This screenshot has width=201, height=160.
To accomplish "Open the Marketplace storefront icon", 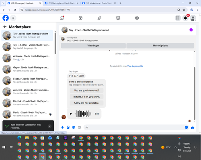I will [118, 18].
